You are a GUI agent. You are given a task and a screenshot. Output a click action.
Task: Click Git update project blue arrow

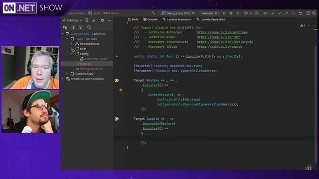(x=273, y=13)
